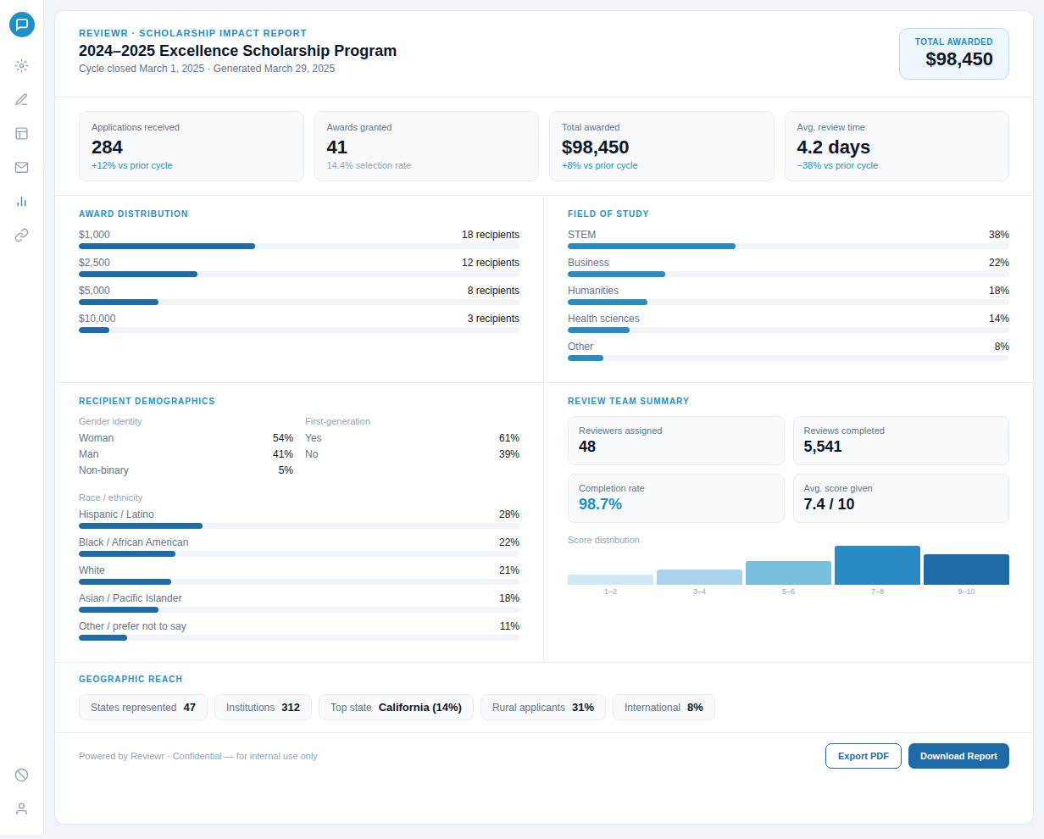Click the Avg. review time card
The image size is (1044, 839).
pos(897,146)
